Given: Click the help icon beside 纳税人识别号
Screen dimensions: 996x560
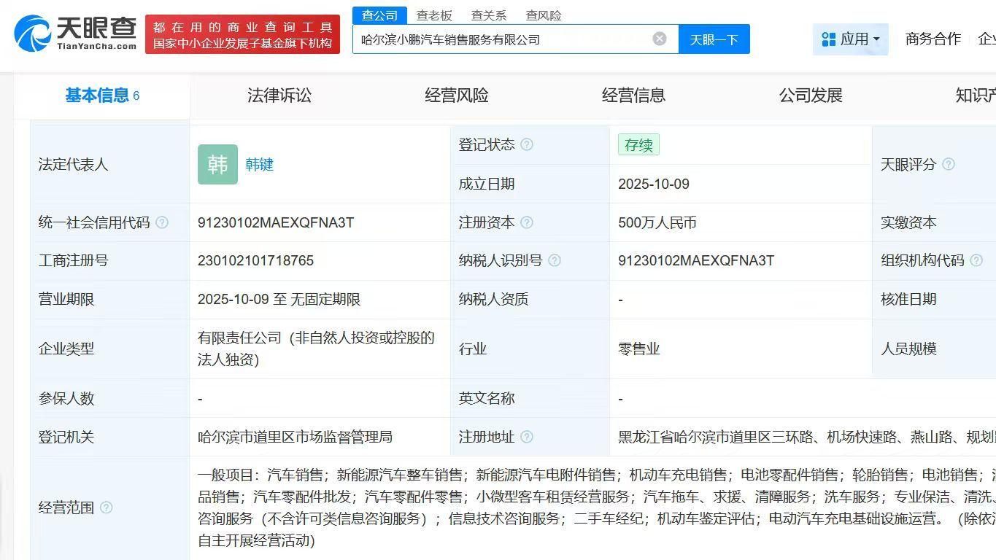Looking at the screenshot, I should pos(555,260).
